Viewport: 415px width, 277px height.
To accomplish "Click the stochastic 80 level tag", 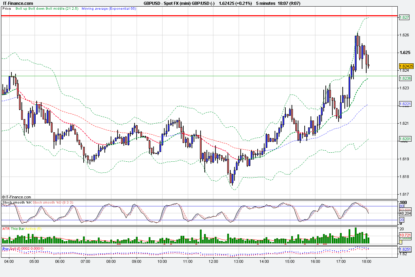I will [x=402, y=206].
